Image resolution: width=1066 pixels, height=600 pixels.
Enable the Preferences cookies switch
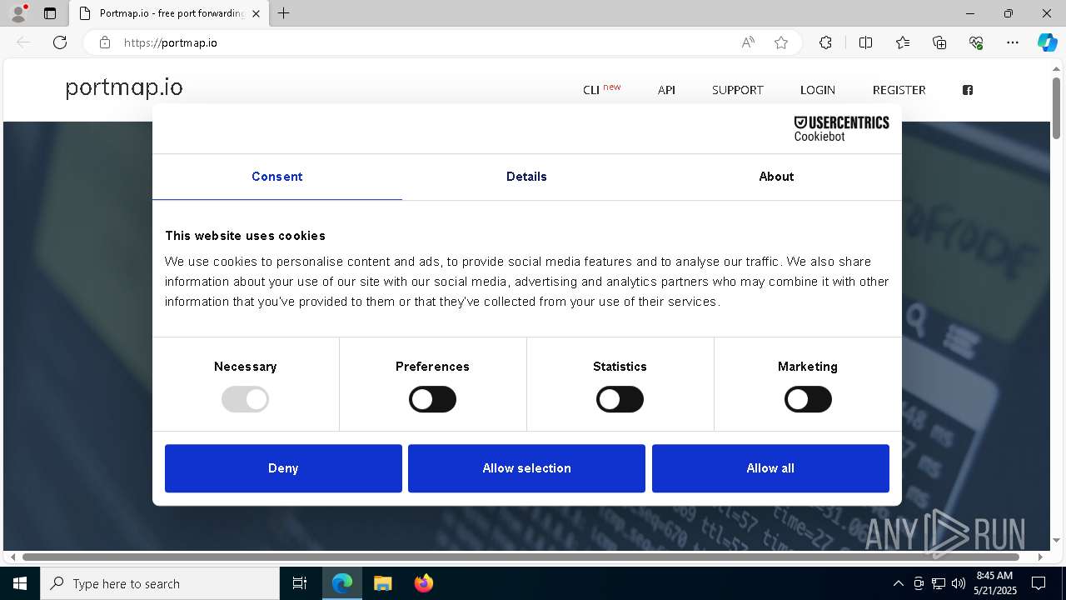432,399
